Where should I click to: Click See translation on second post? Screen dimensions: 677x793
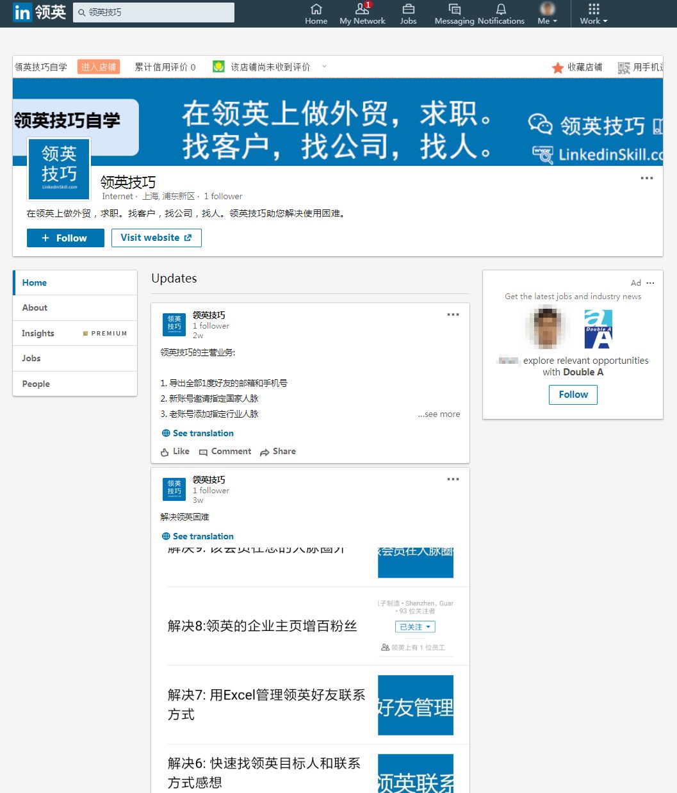[198, 536]
